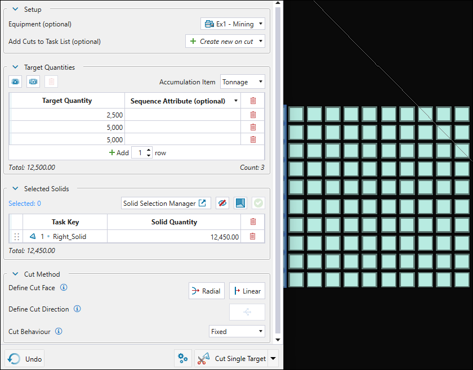473x370 pixels.
Task: Click the Undo button
Action: click(25, 359)
